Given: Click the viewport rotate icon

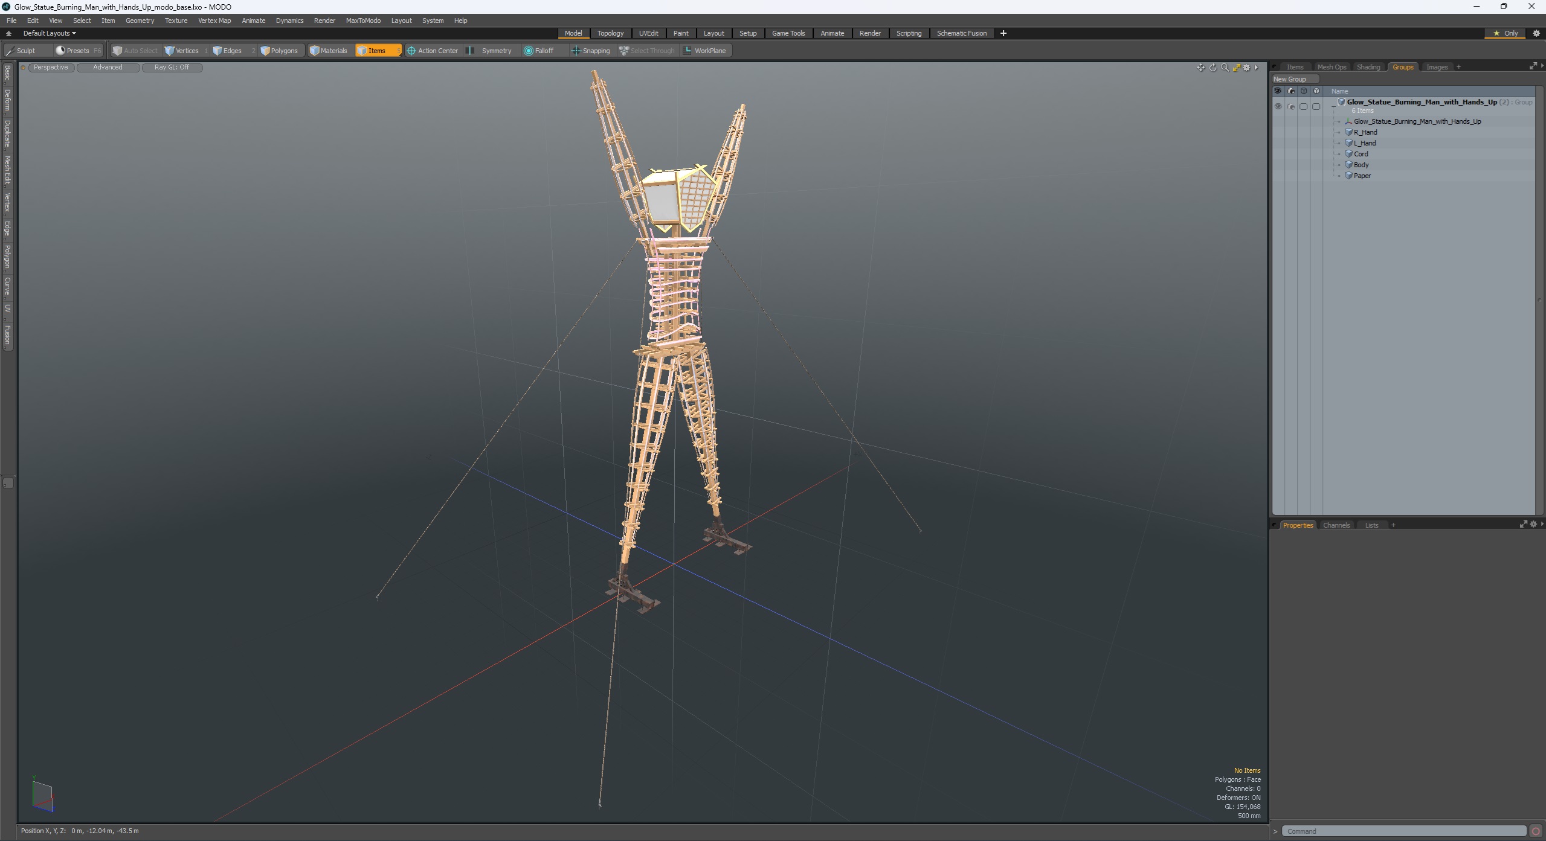Looking at the screenshot, I should (x=1213, y=68).
